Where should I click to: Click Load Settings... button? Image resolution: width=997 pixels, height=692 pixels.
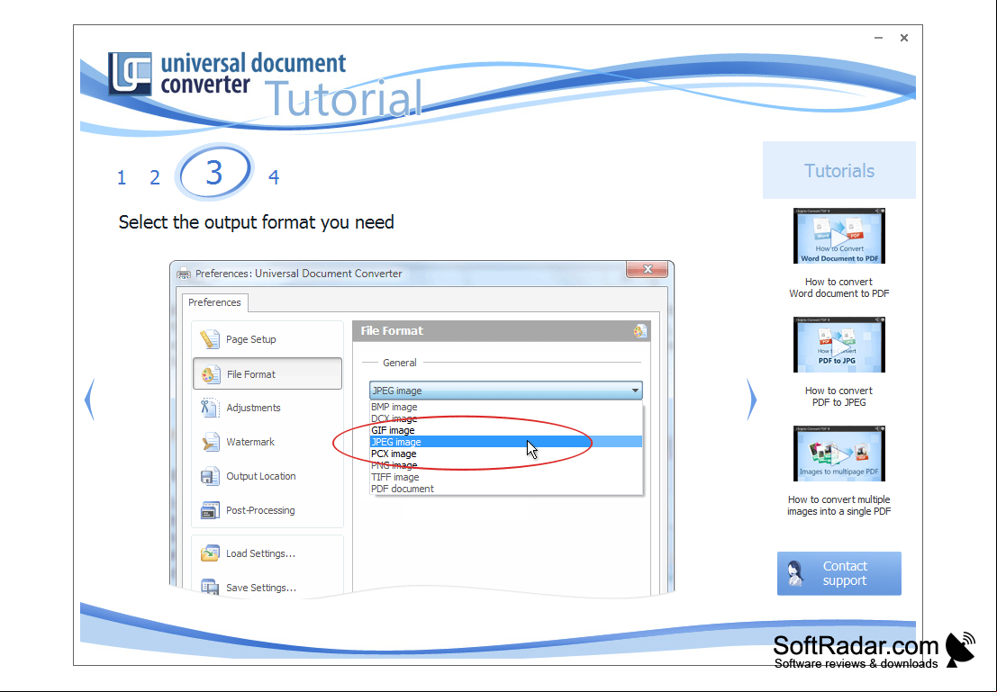pyautogui.click(x=267, y=553)
